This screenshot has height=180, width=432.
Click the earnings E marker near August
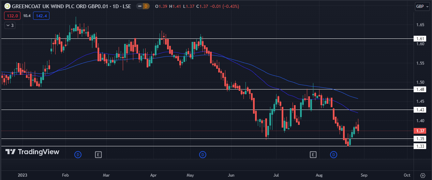[x=313, y=155]
